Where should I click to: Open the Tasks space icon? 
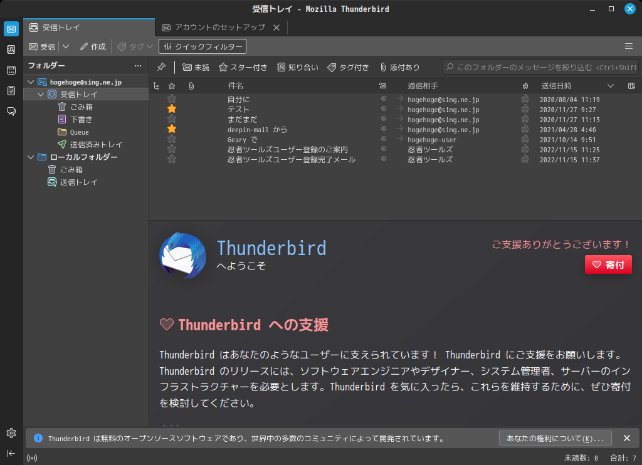coord(11,90)
